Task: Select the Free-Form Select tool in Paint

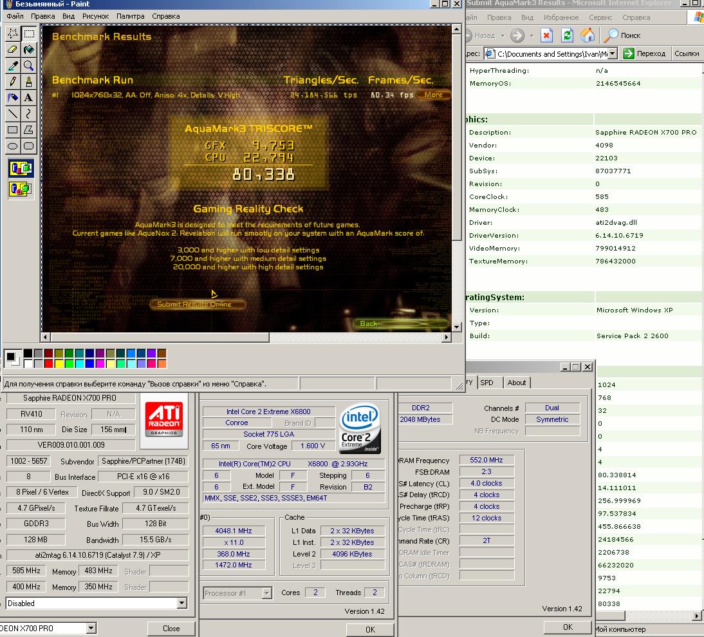Action: (13, 33)
